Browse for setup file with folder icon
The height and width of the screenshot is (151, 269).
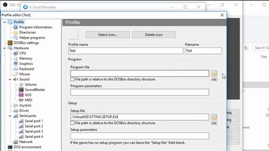point(214,117)
